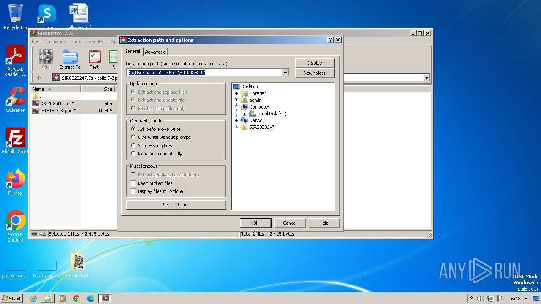Switch to the Advanced tab
The width and height of the screenshot is (541, 304).
click(155, 52)
